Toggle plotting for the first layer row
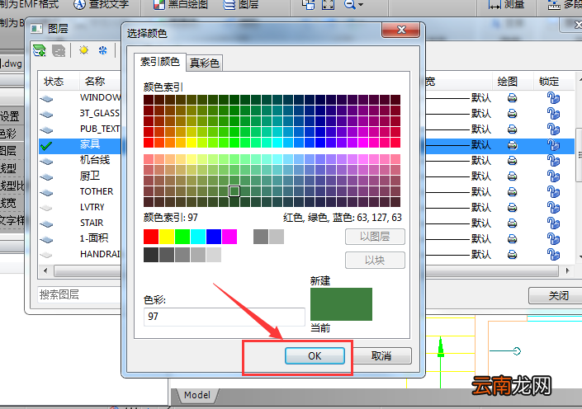Viewport: 582px width, 409px height. [512, 98]
